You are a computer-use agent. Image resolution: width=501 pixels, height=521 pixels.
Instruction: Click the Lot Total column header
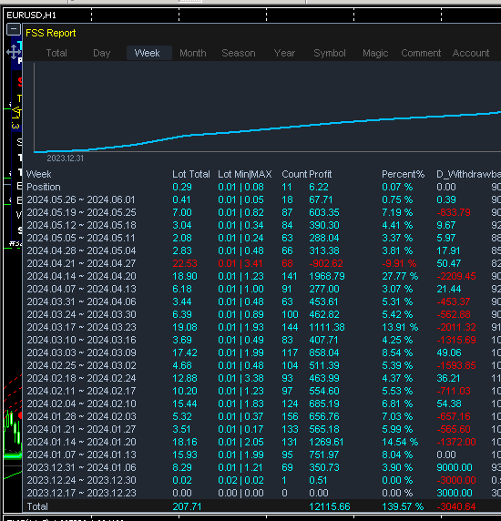191,174
